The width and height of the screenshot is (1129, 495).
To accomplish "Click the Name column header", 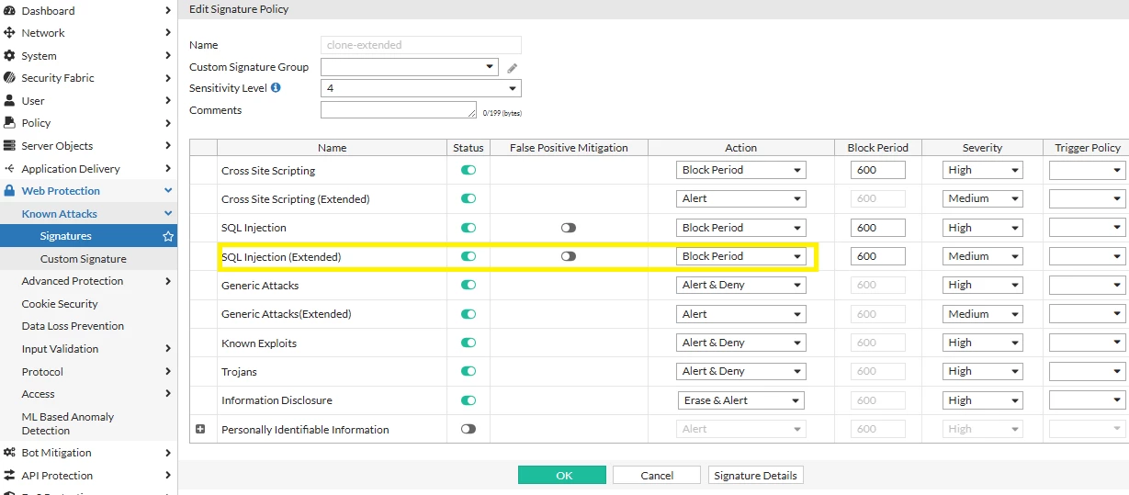I will tap(332, 147).
